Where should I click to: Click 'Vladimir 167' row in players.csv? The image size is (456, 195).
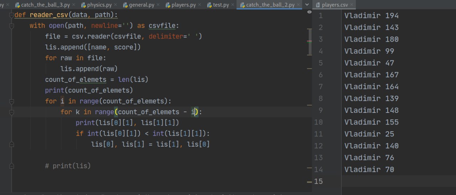click(x=372, y=75)
